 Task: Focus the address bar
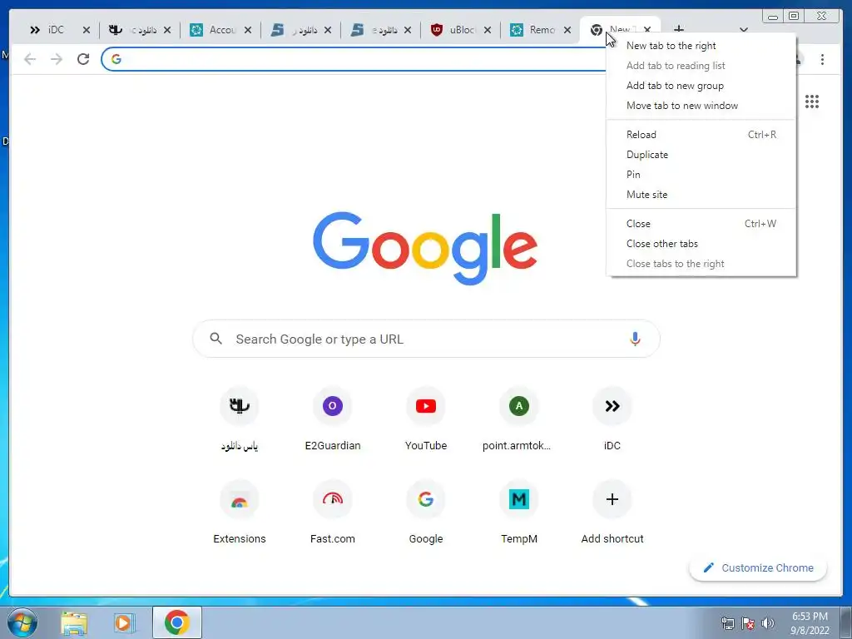(353, 59)
